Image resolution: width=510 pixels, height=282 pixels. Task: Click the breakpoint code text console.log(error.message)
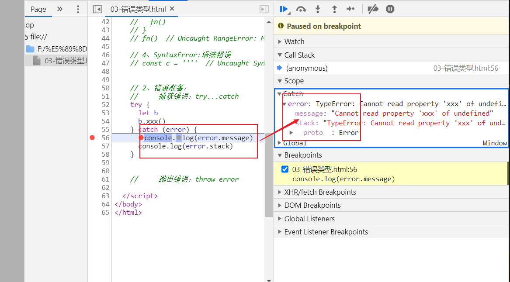click(343, 179)
